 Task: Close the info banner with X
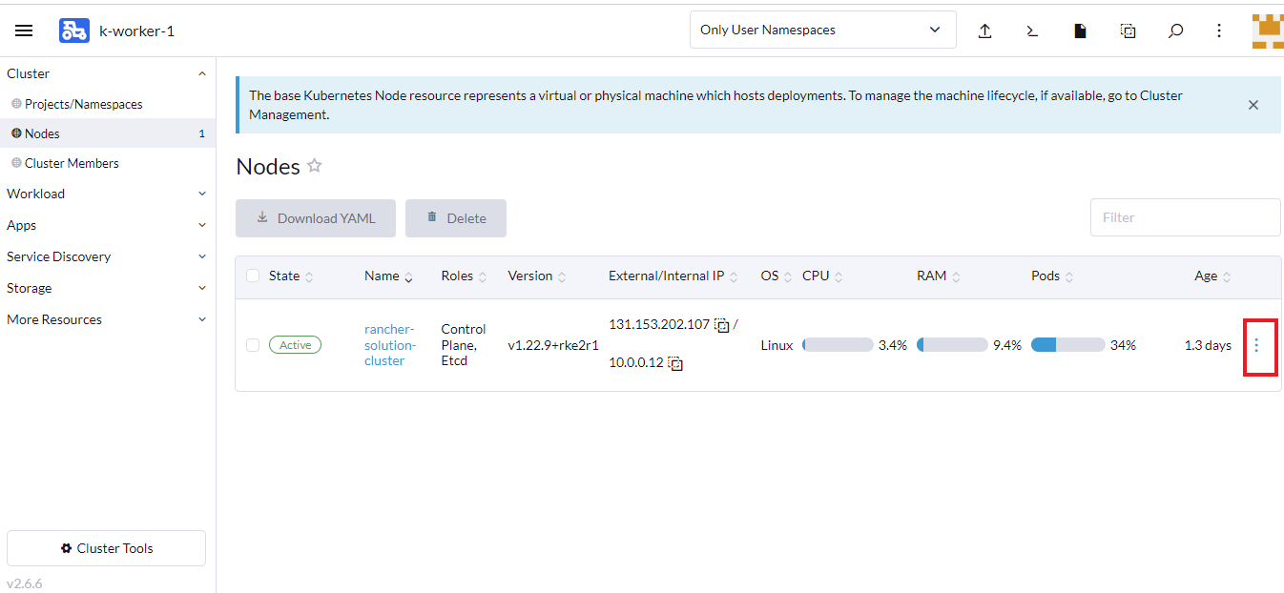1253,105
